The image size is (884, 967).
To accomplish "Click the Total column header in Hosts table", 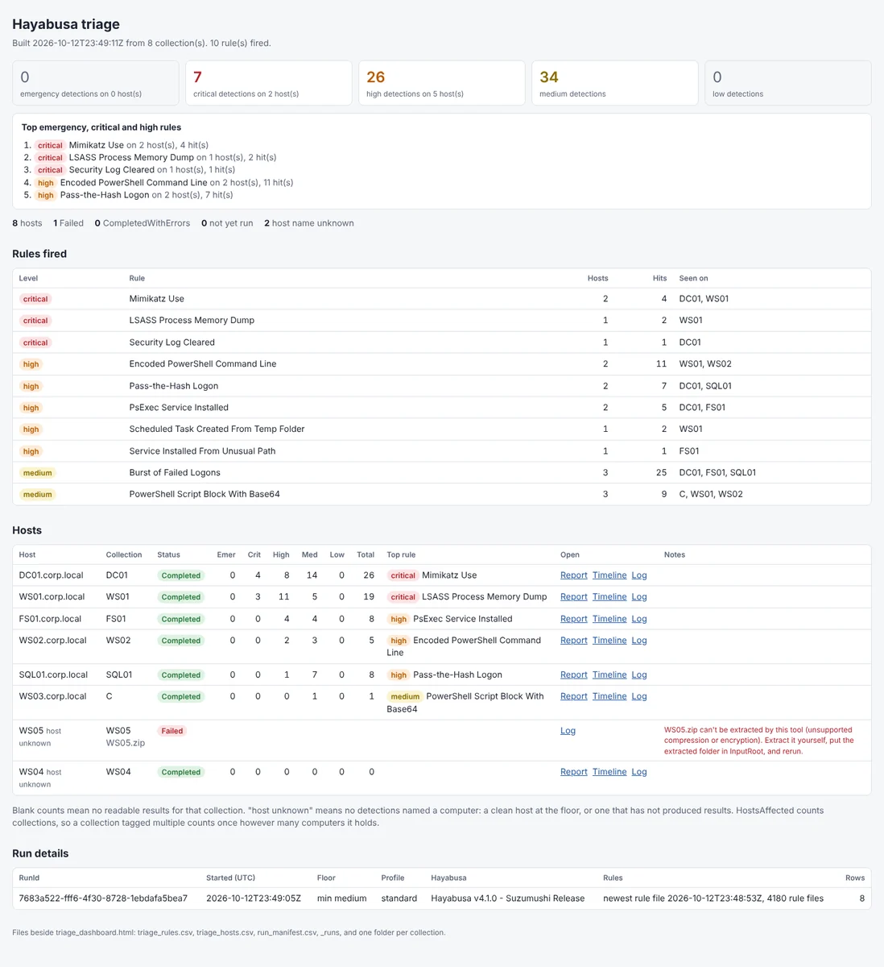I will [366, 555].
